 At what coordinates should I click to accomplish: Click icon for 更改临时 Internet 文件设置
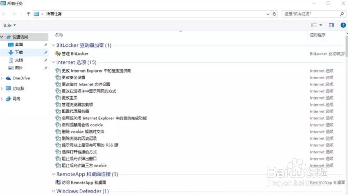click(58, 84)
